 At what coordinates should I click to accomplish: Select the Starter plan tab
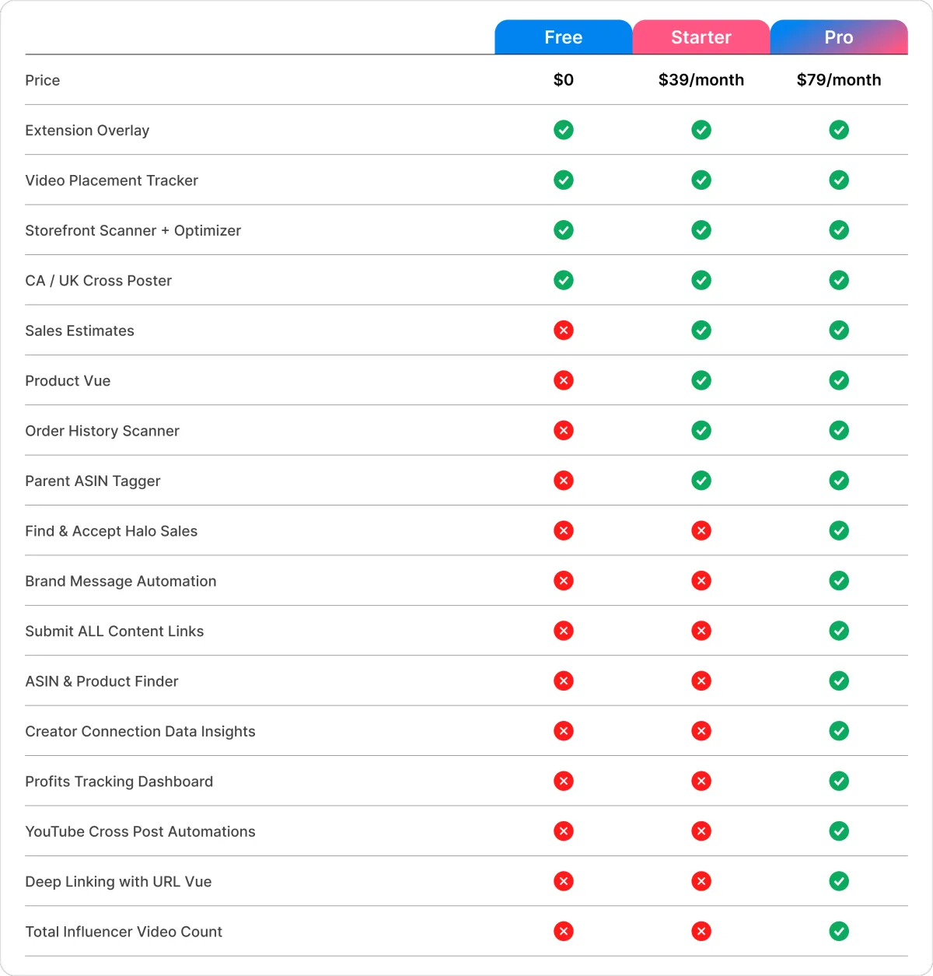pos(701,37)
